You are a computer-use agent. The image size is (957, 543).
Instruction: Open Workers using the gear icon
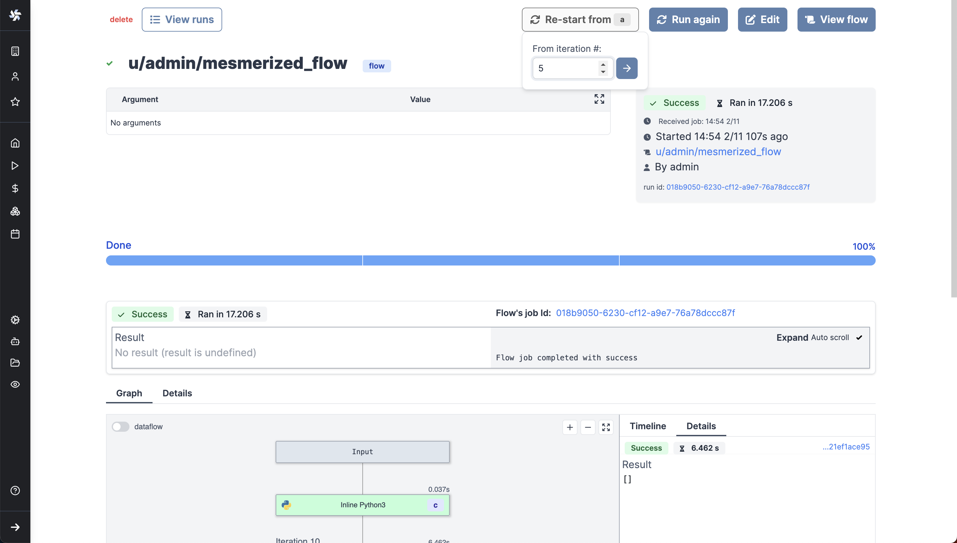point(15,320)
